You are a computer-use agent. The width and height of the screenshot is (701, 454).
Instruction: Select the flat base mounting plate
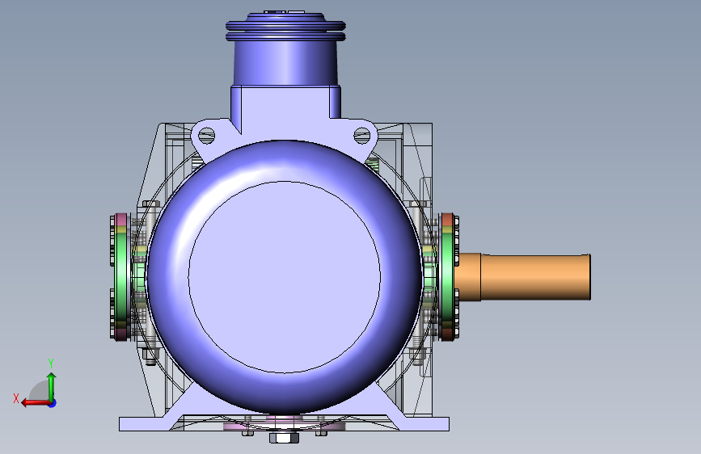[x=284, y=424]
